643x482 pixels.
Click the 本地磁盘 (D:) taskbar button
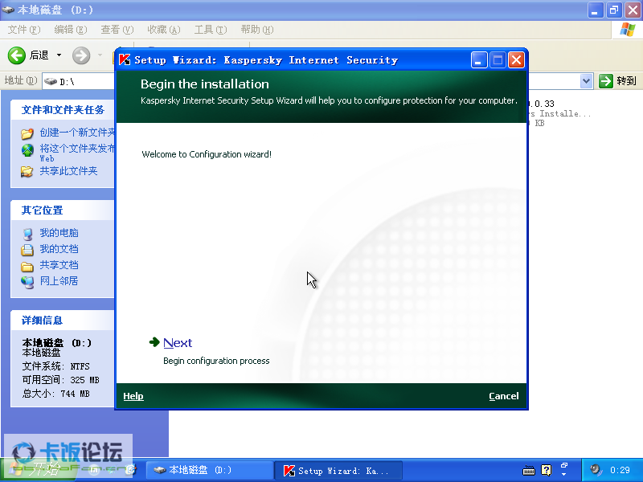click(210, 470)
